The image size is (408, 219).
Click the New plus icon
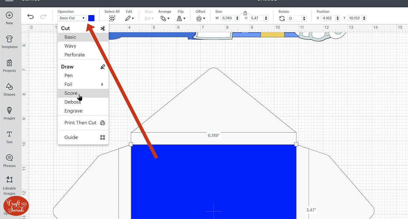[10, 16]
